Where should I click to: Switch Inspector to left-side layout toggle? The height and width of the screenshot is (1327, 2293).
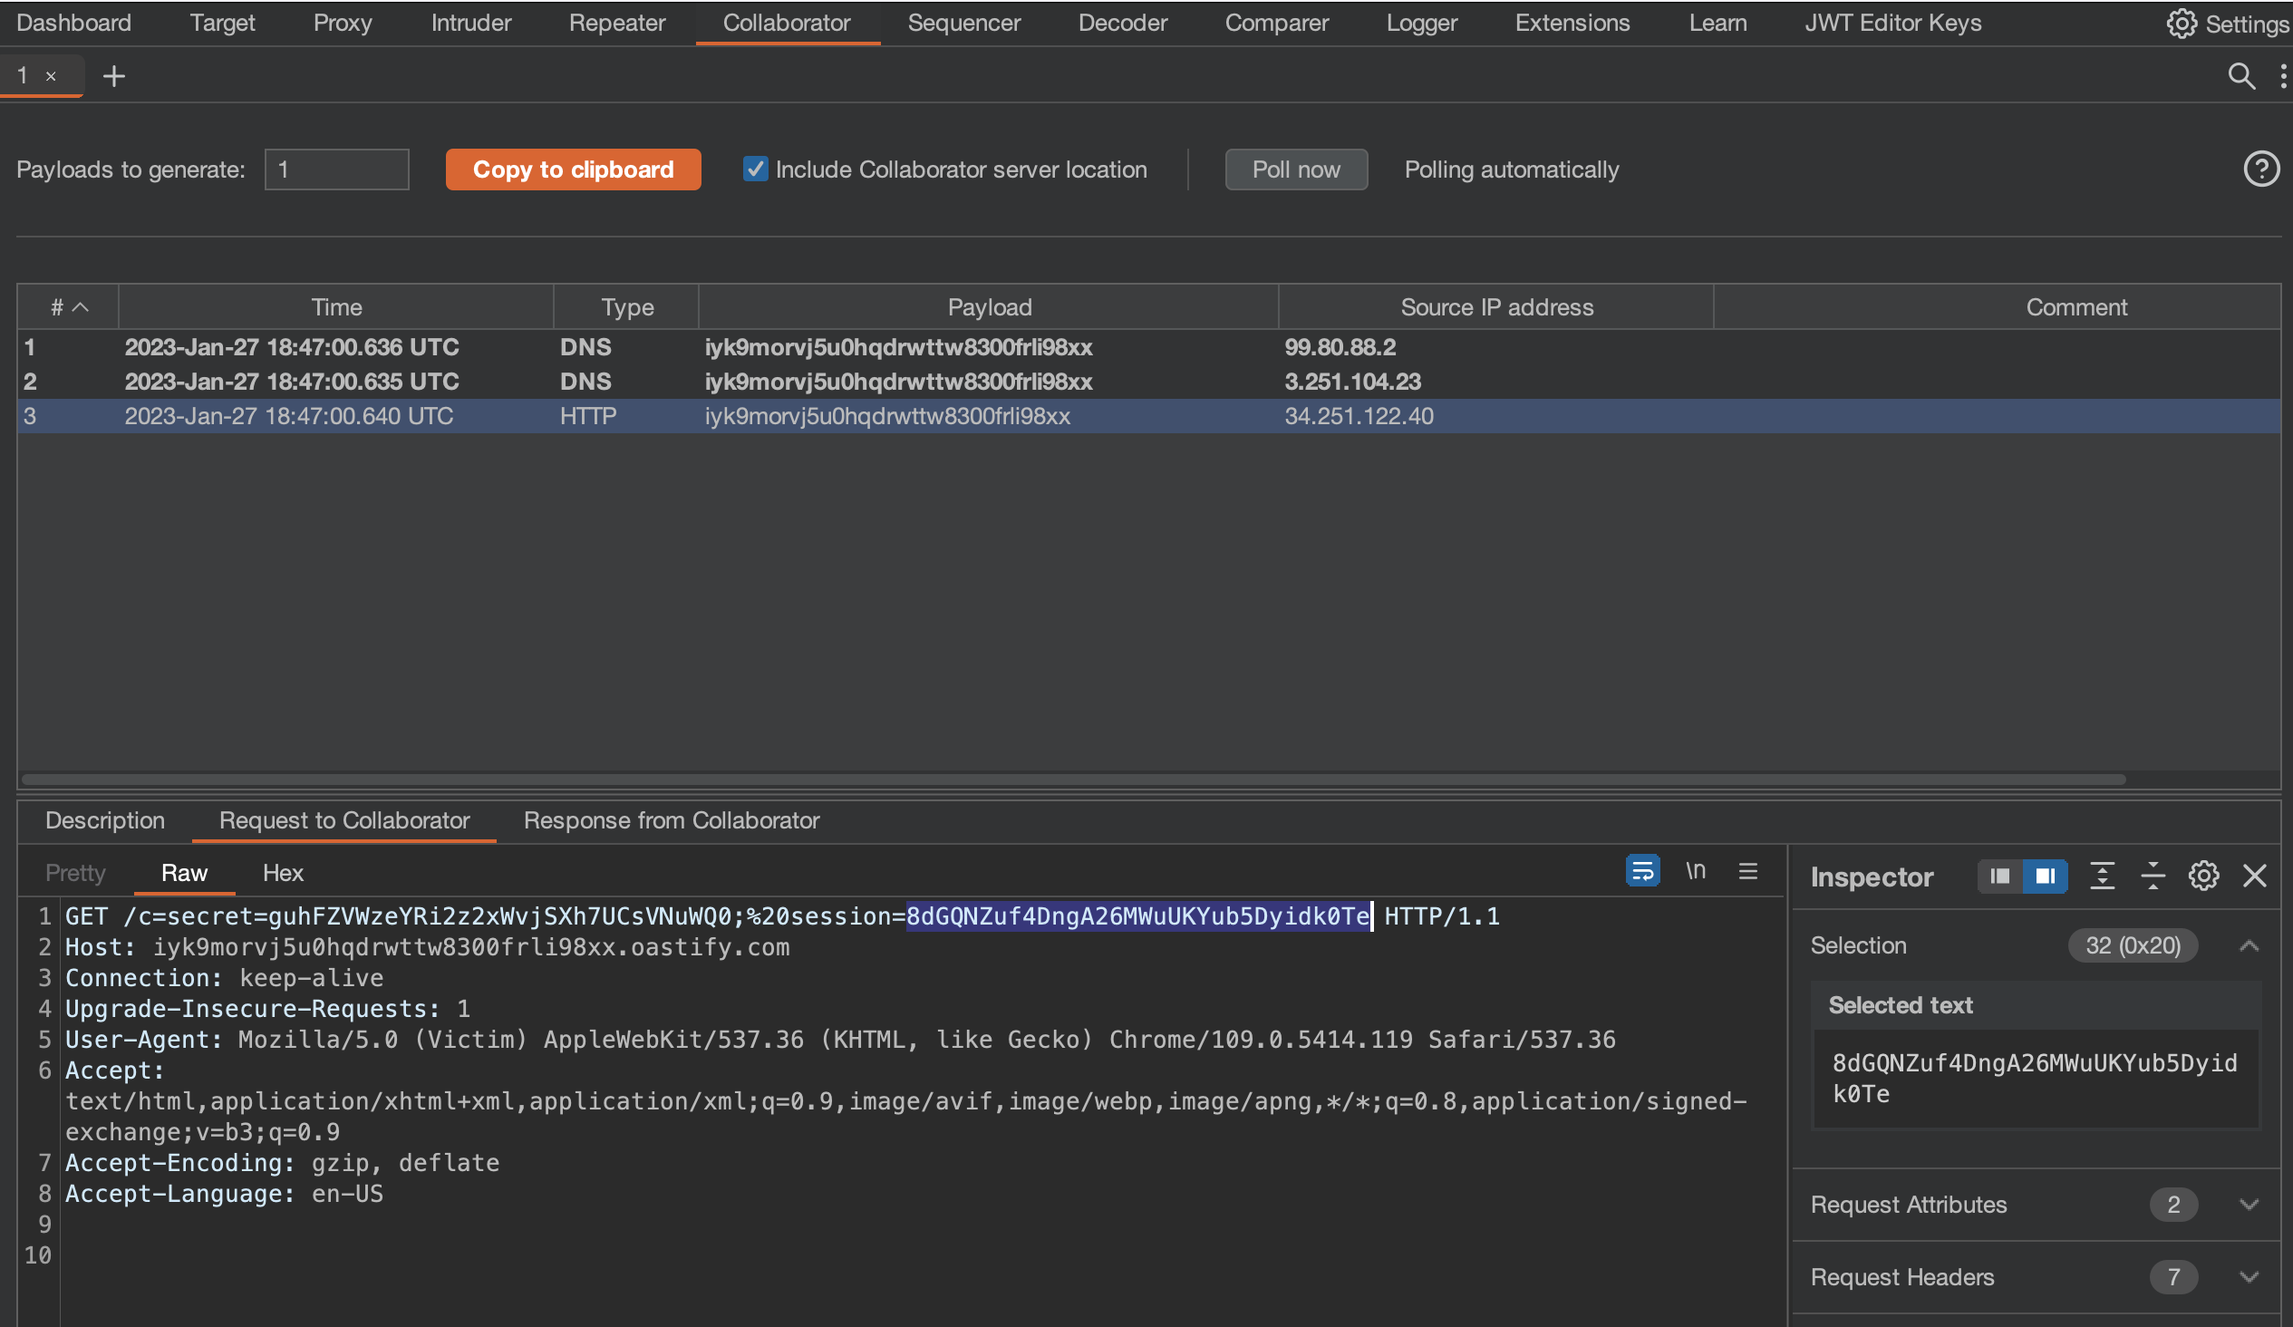point(1999,876)
